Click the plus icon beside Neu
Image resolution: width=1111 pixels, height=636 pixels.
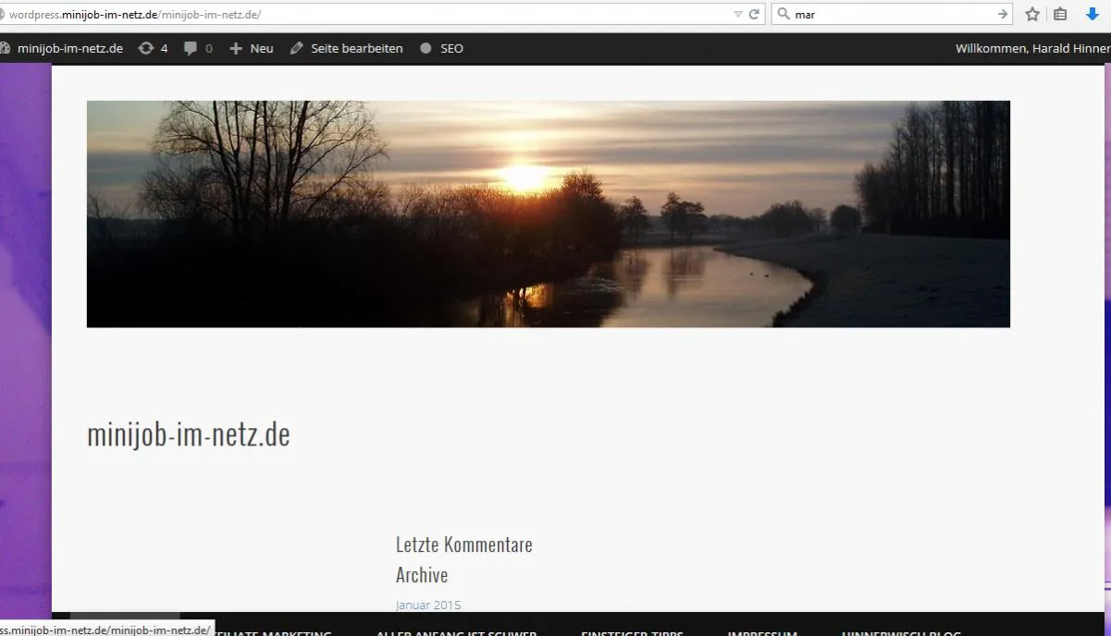pyautogui.click(x=236, y=48)
